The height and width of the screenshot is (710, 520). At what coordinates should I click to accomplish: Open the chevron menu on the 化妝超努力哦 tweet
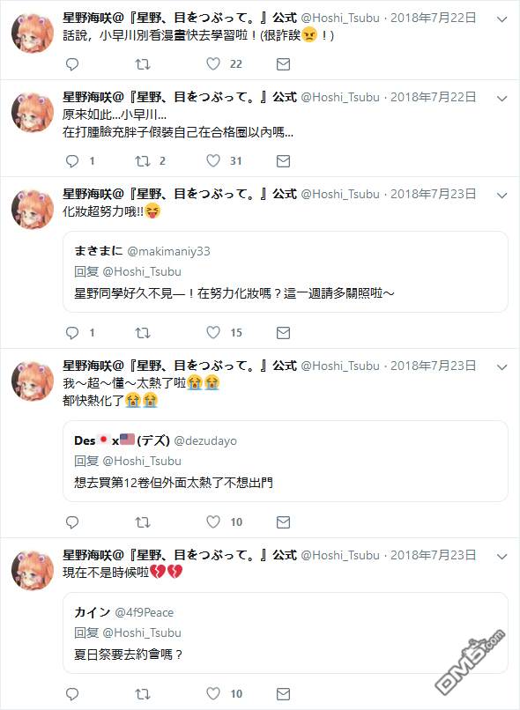click(501, 196)
